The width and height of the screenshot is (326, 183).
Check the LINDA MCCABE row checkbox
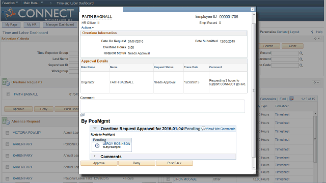click(x=169, y=179)
